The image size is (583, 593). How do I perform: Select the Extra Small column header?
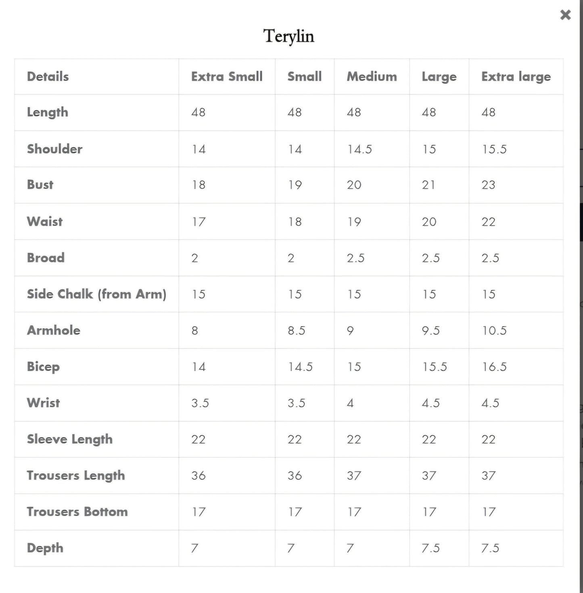(227, 77)
